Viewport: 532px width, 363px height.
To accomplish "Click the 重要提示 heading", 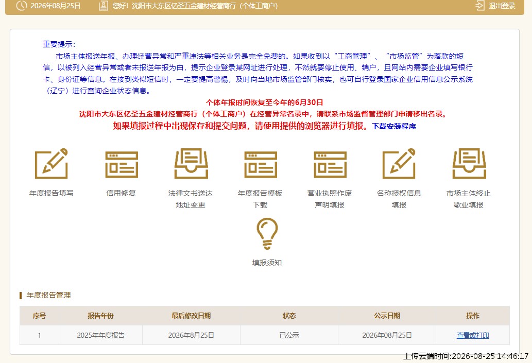I will point(59,44).
